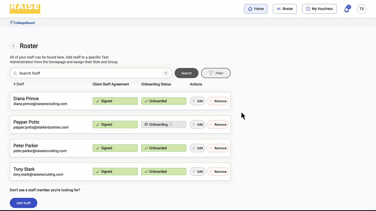Remove Pepper Potts from roster
376x211 pixels.
[x=218, y=125]
